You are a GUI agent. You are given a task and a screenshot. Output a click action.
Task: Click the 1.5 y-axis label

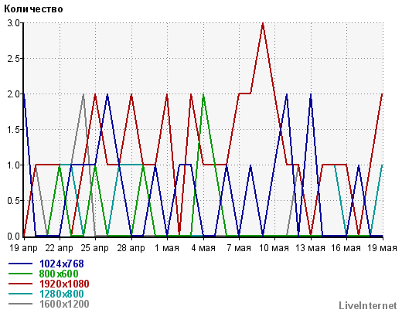tap(13, 130)
